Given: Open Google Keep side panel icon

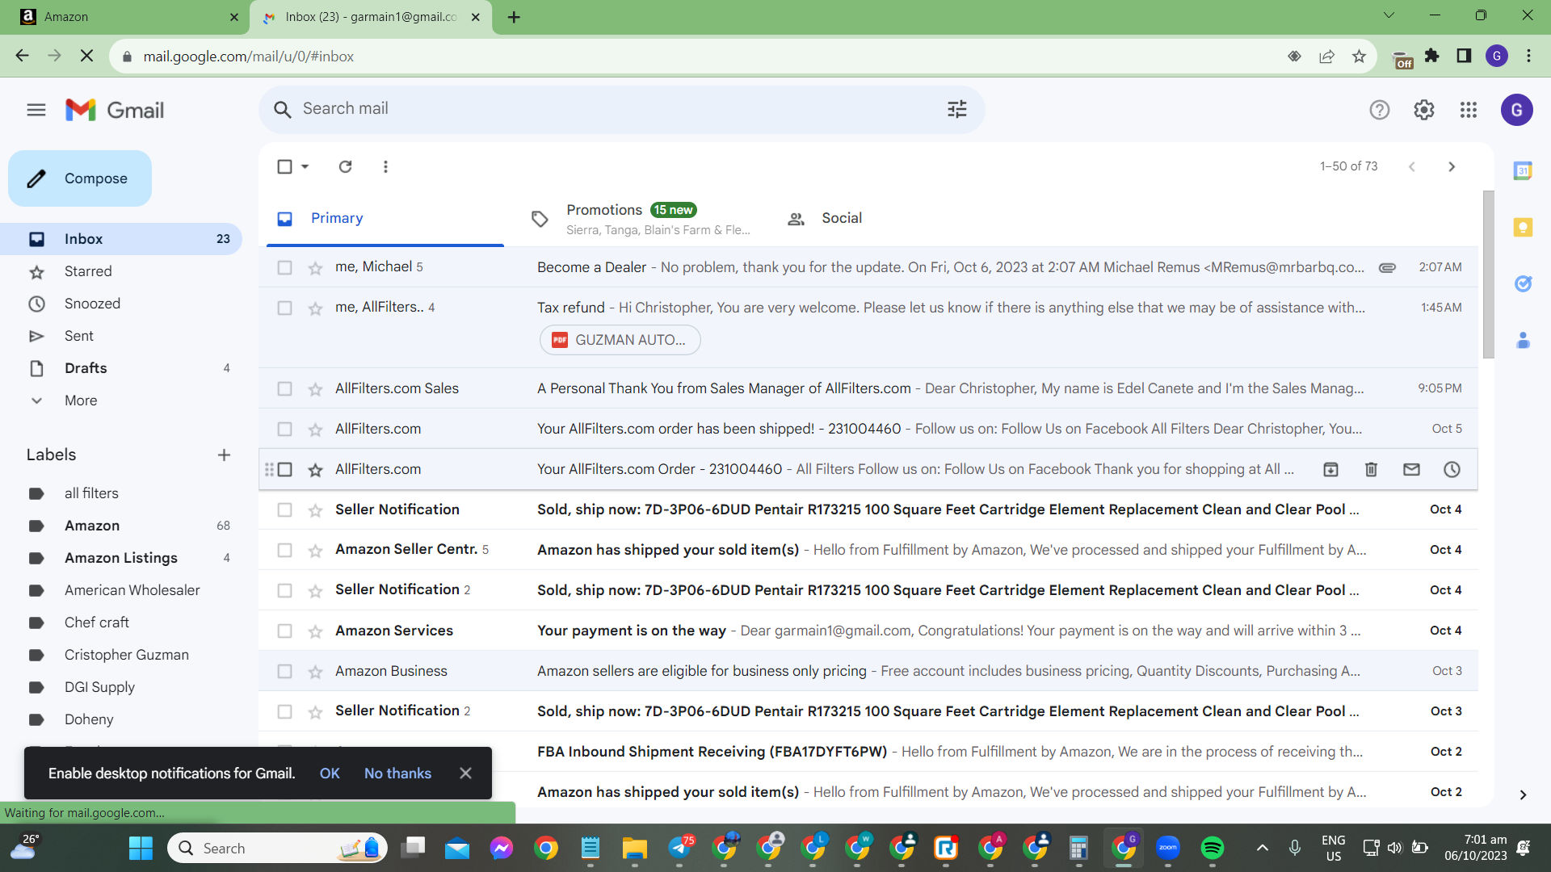Looking at the screenshot, I should 1523,227.
